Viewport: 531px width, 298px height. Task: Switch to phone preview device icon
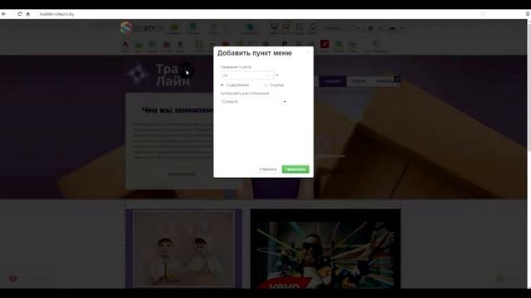(312, 27)
